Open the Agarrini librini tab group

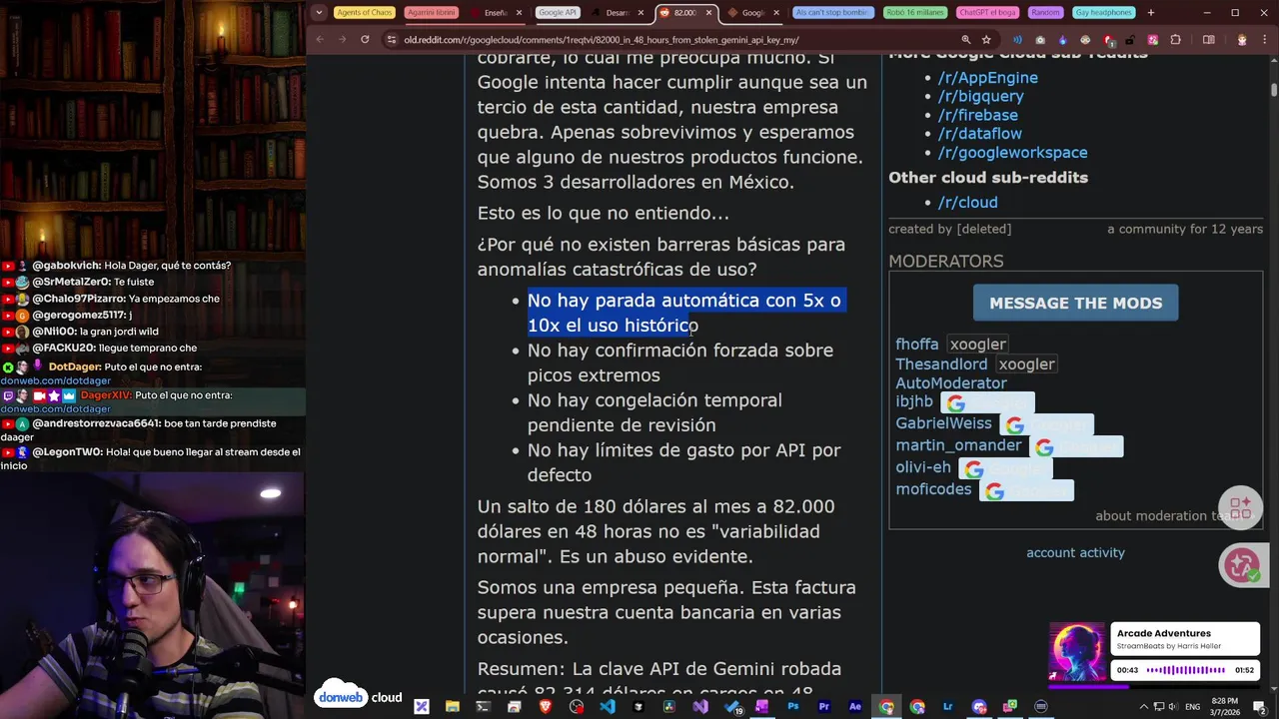[432, 13]
